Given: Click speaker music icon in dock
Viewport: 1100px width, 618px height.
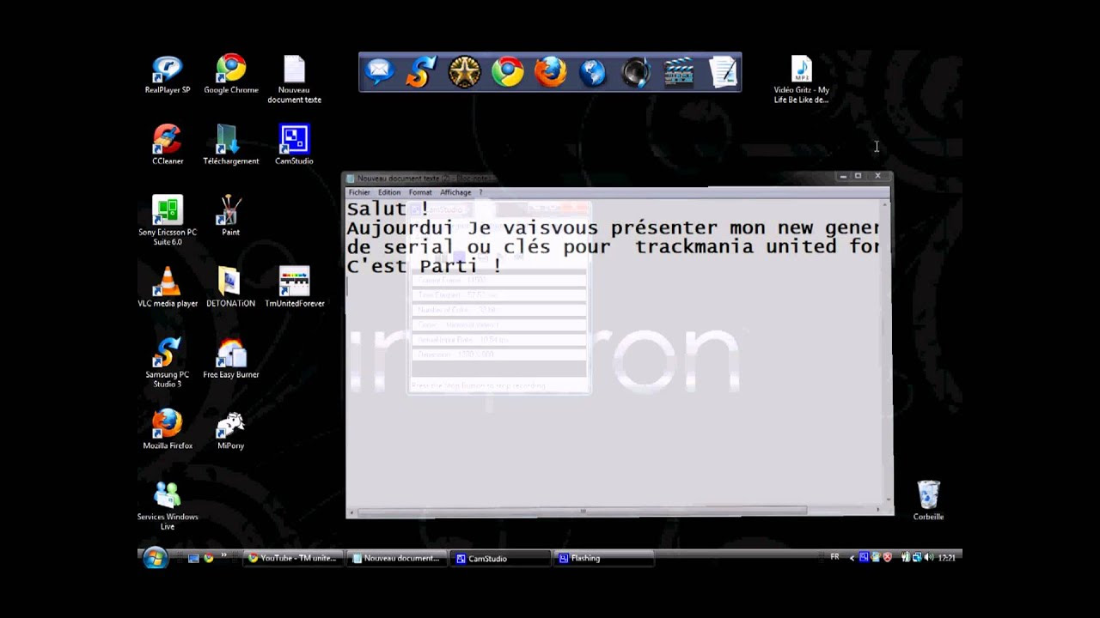Looking at the screenshot, I should 636,72.
